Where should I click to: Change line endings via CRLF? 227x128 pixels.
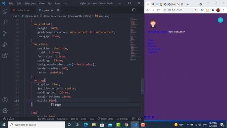point(84,119)
